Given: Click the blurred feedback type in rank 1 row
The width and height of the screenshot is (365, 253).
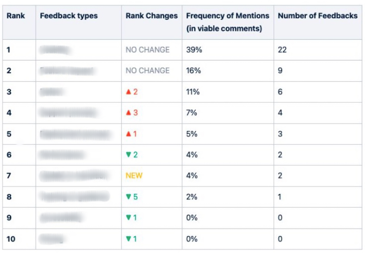Looking at the screenshot, I should [x=56, y=50].
